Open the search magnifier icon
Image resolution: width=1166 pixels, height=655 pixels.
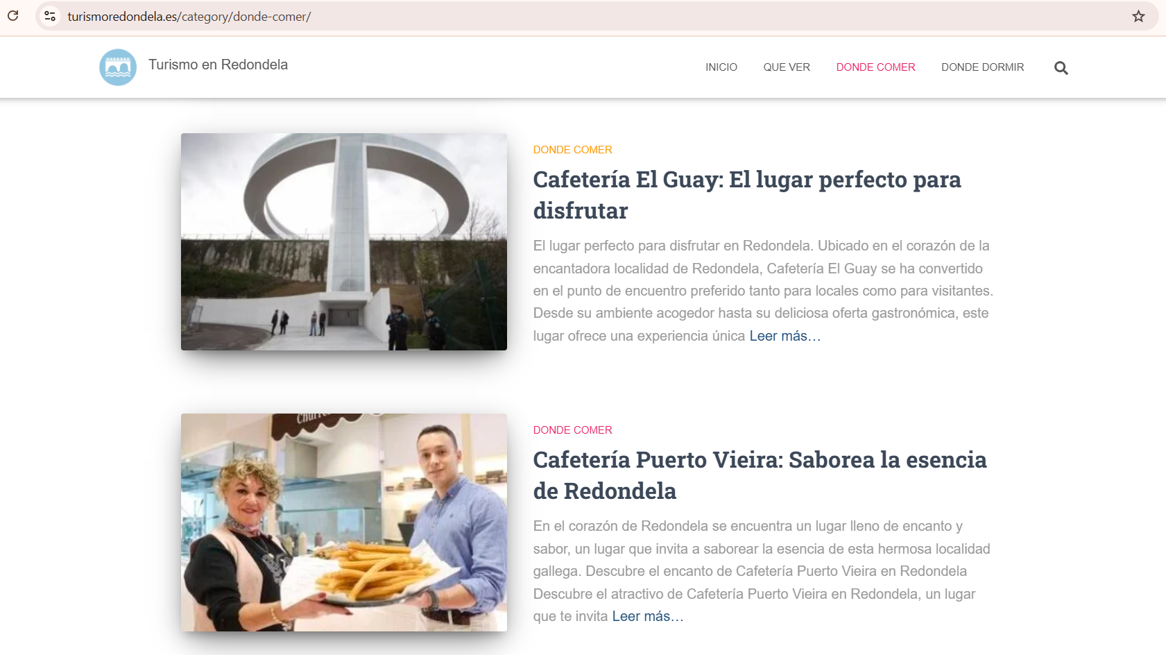[x=1061, y=68]
